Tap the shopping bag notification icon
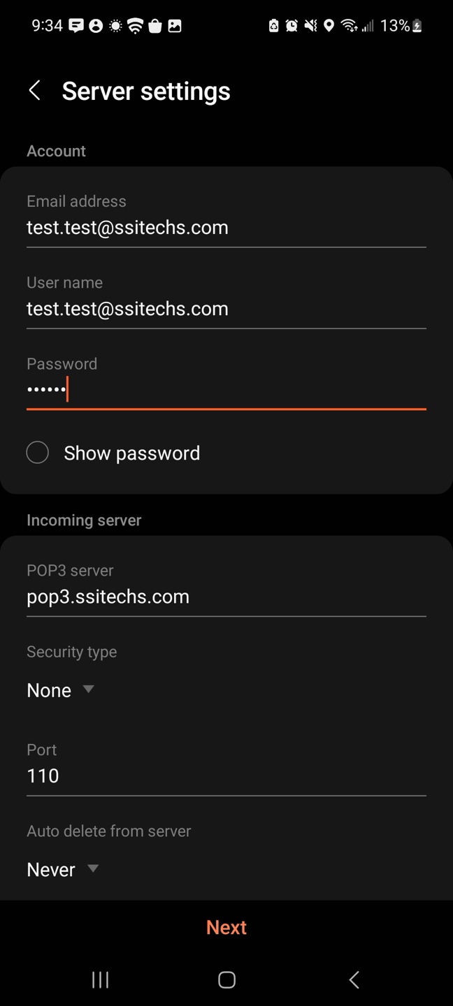This screenshot has height=1006, width=453. (155, 26)
